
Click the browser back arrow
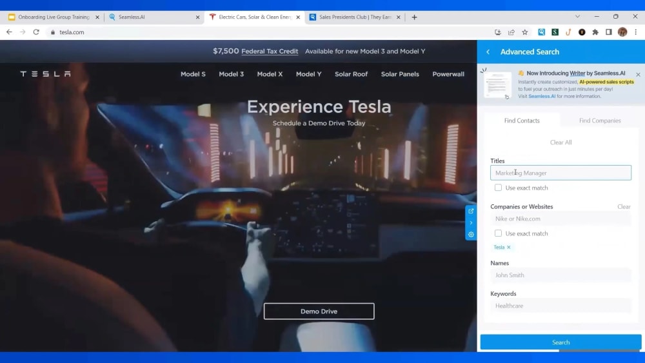tap(9, 32)
